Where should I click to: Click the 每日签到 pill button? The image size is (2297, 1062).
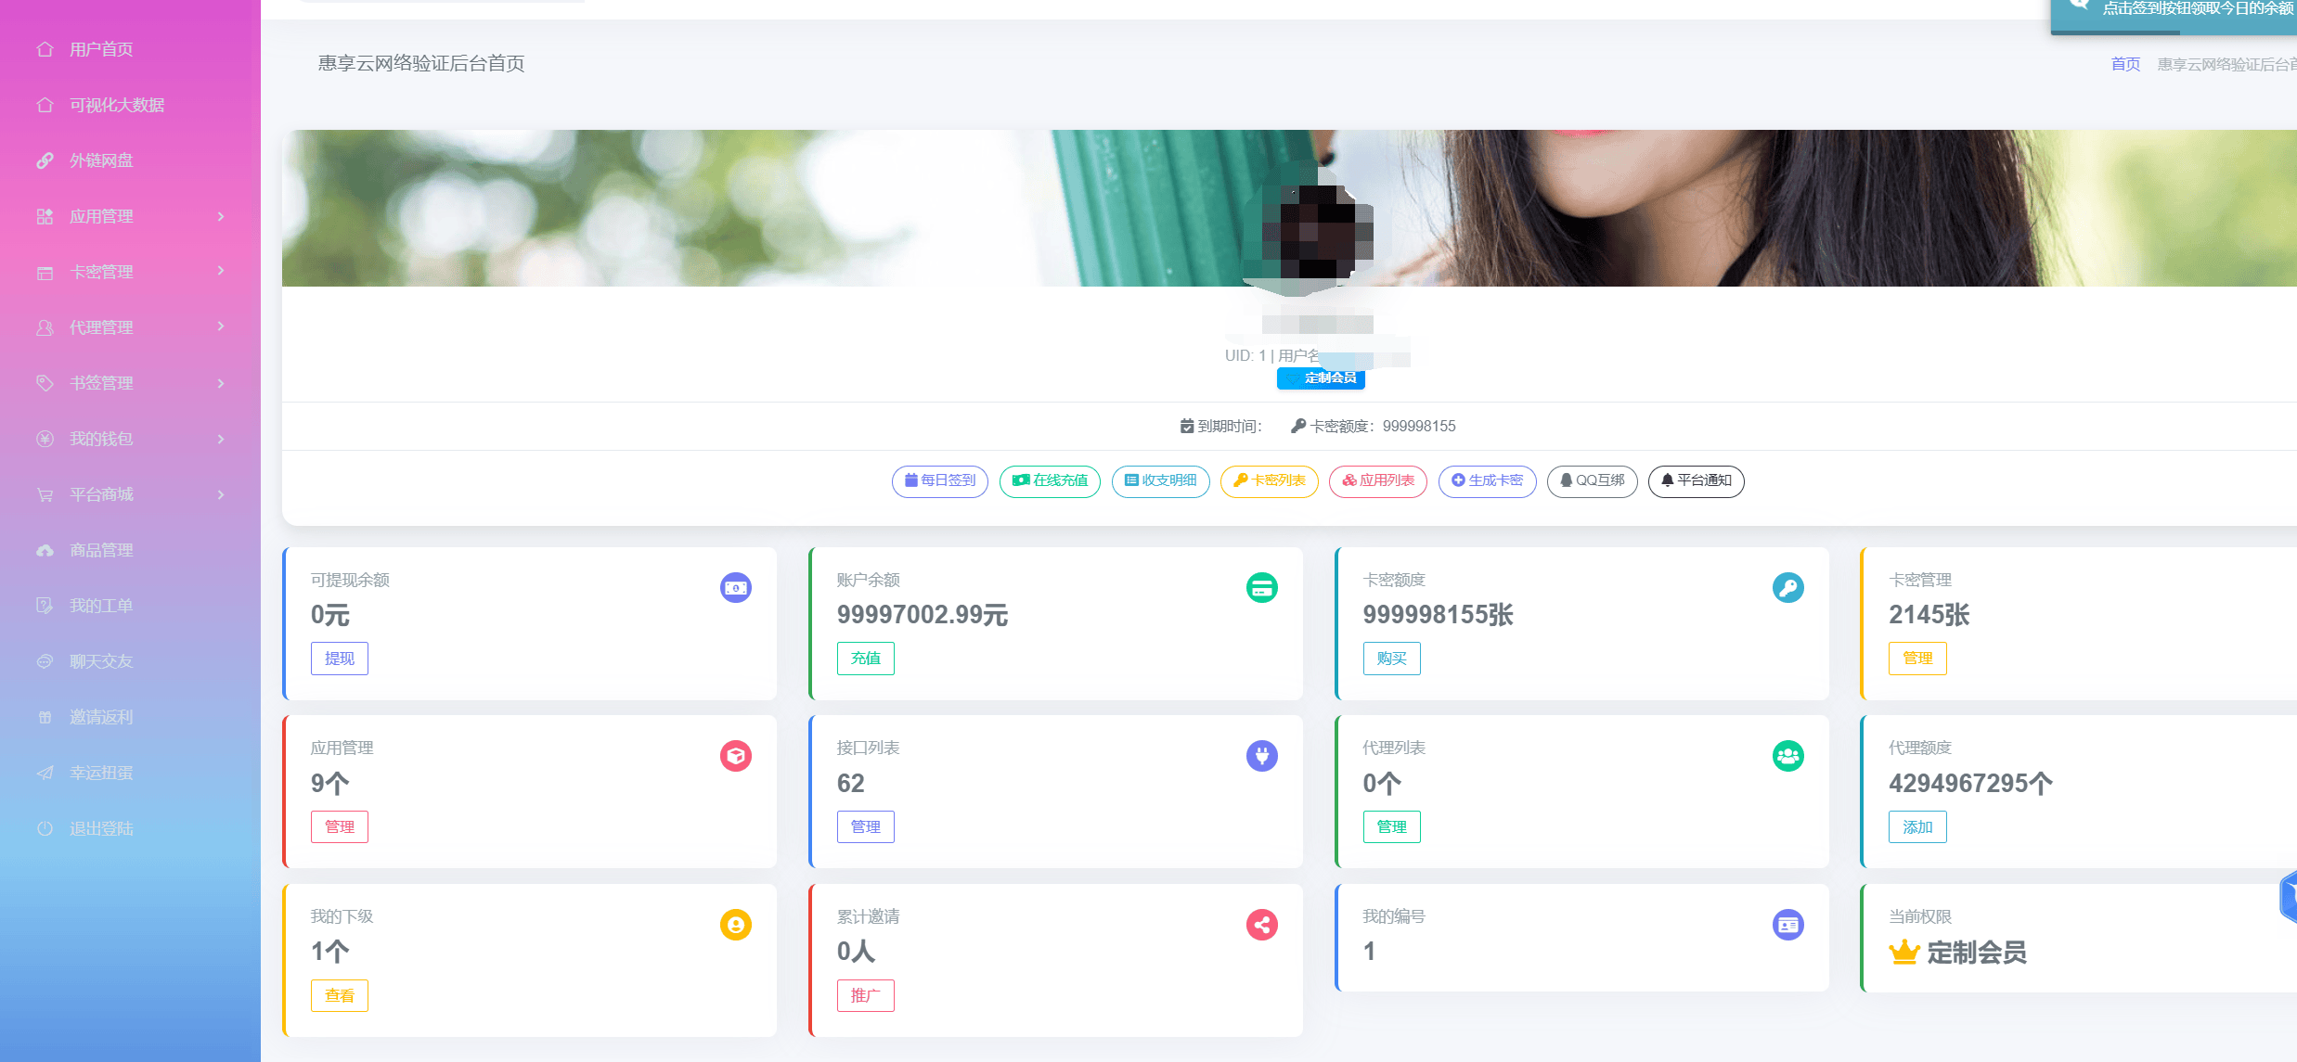tap(939, 480)
